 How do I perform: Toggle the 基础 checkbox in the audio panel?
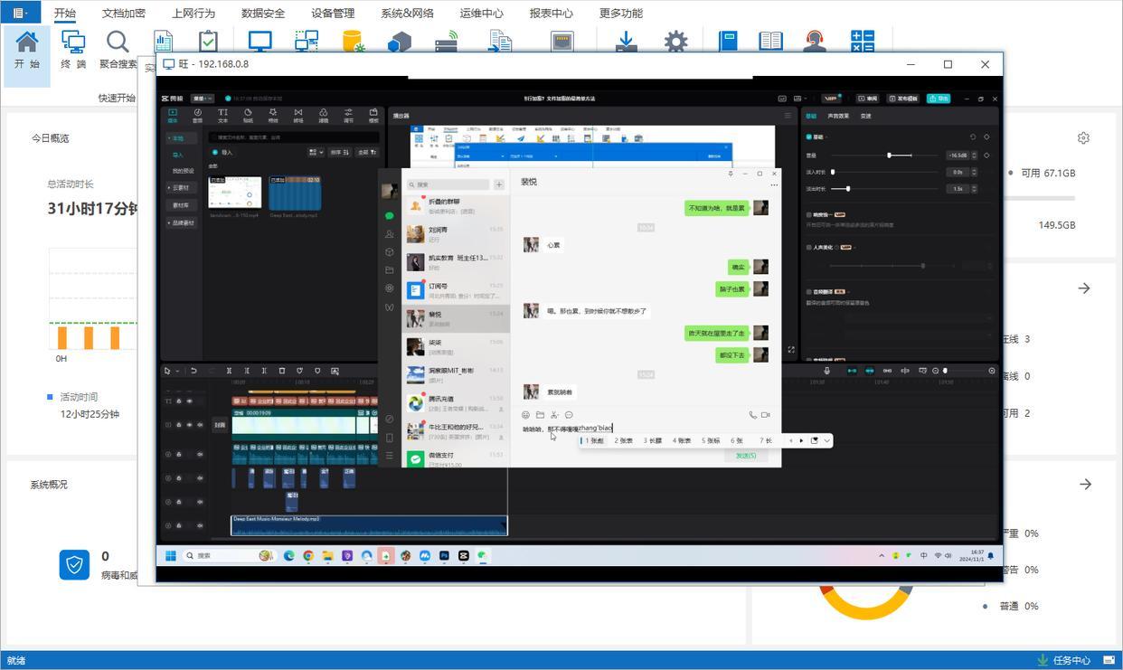click(809, 137)
